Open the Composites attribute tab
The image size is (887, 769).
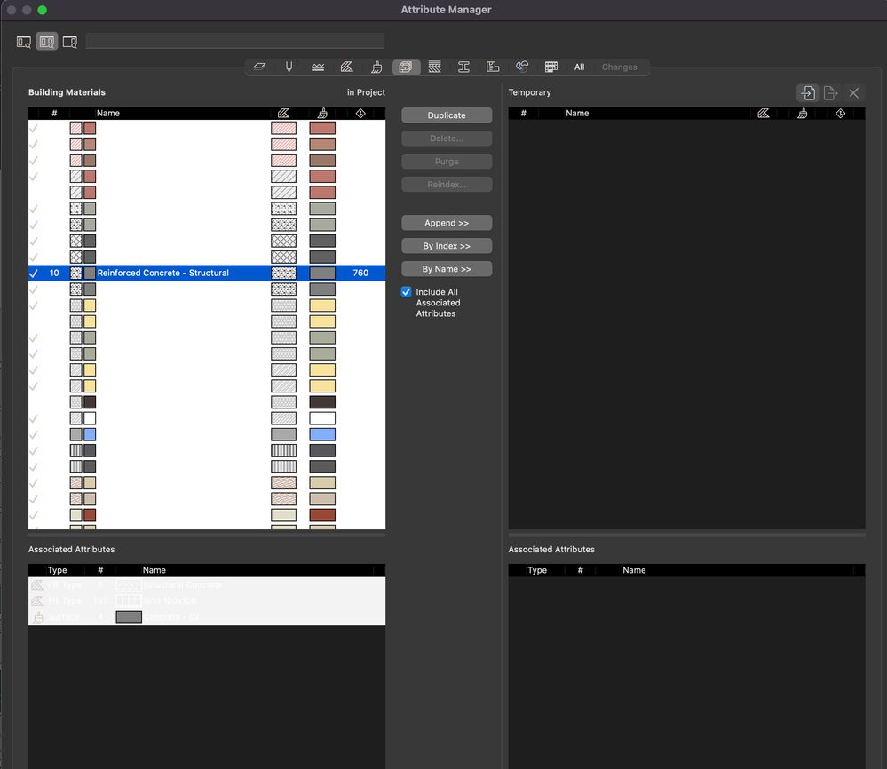434,67
